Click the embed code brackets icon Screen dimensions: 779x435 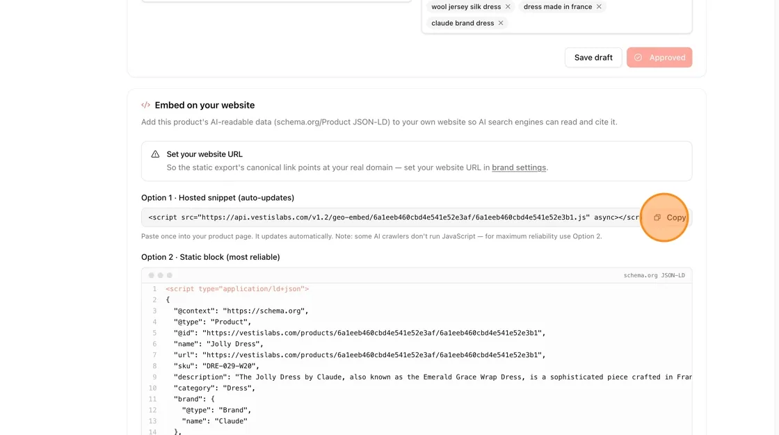[x=145, y=105]
